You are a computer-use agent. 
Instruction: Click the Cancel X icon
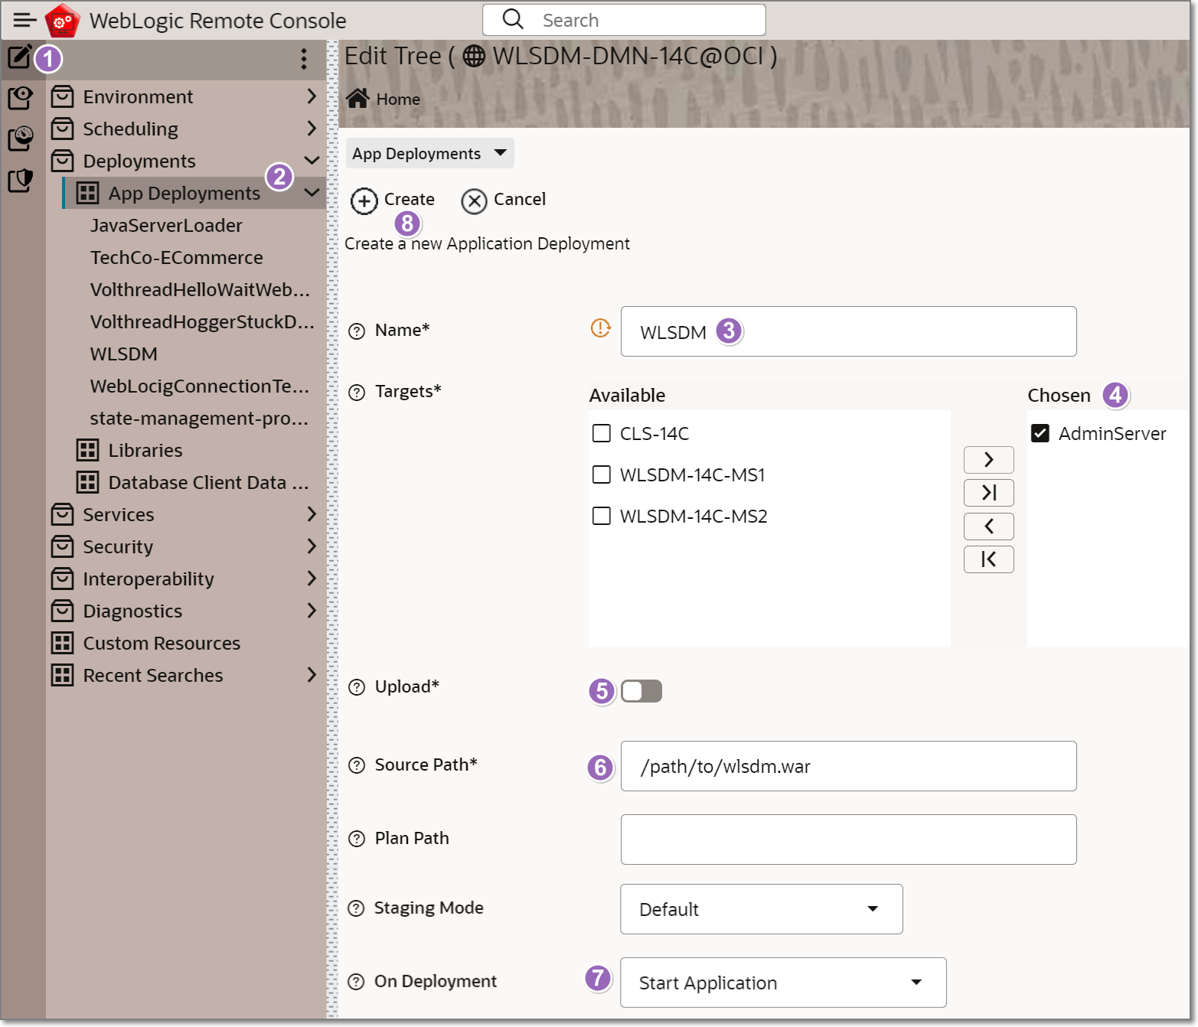474,201
